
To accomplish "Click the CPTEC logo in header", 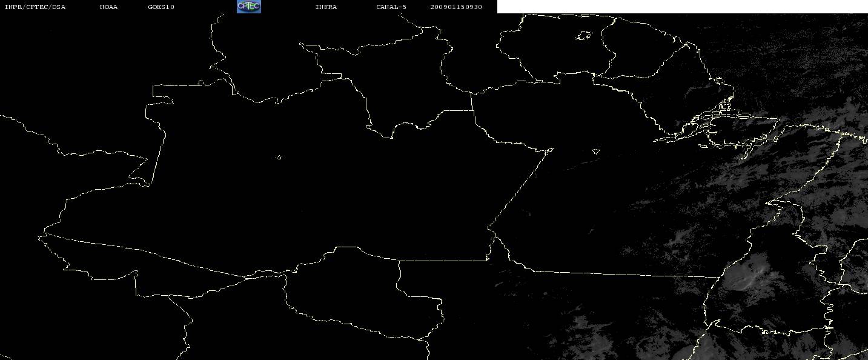I will (248, 7).
